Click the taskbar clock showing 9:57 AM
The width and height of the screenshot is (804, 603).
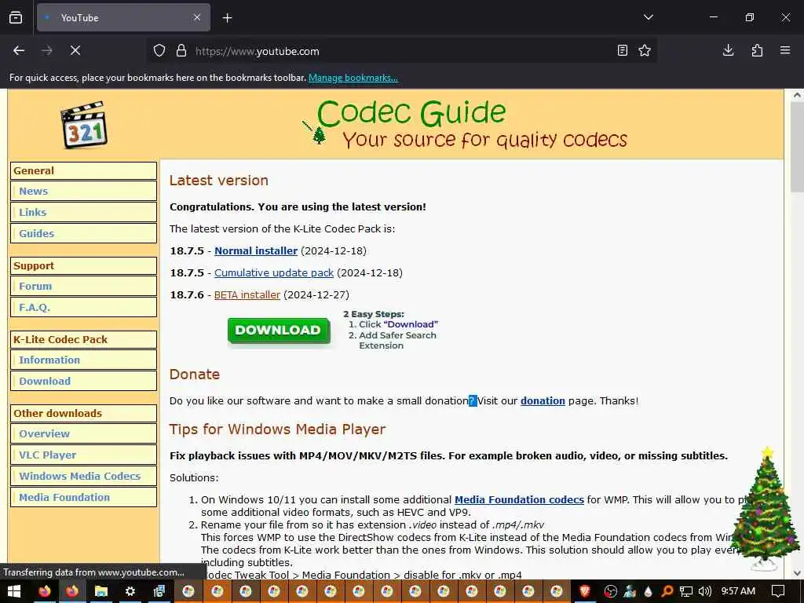[x=738, y=591]
